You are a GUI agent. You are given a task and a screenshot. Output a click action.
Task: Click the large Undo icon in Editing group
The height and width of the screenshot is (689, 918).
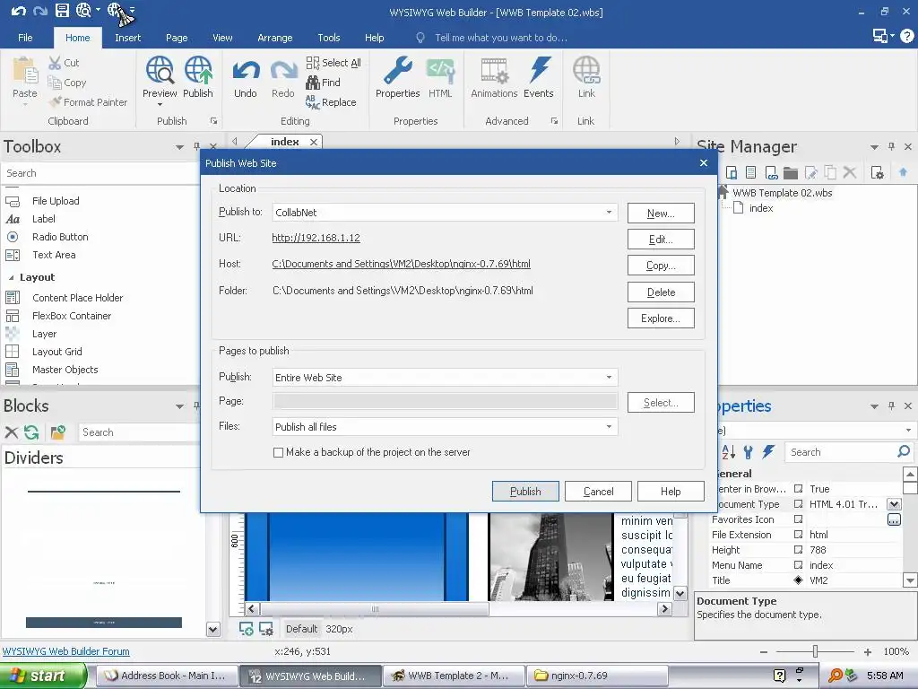tap(246, 72)
